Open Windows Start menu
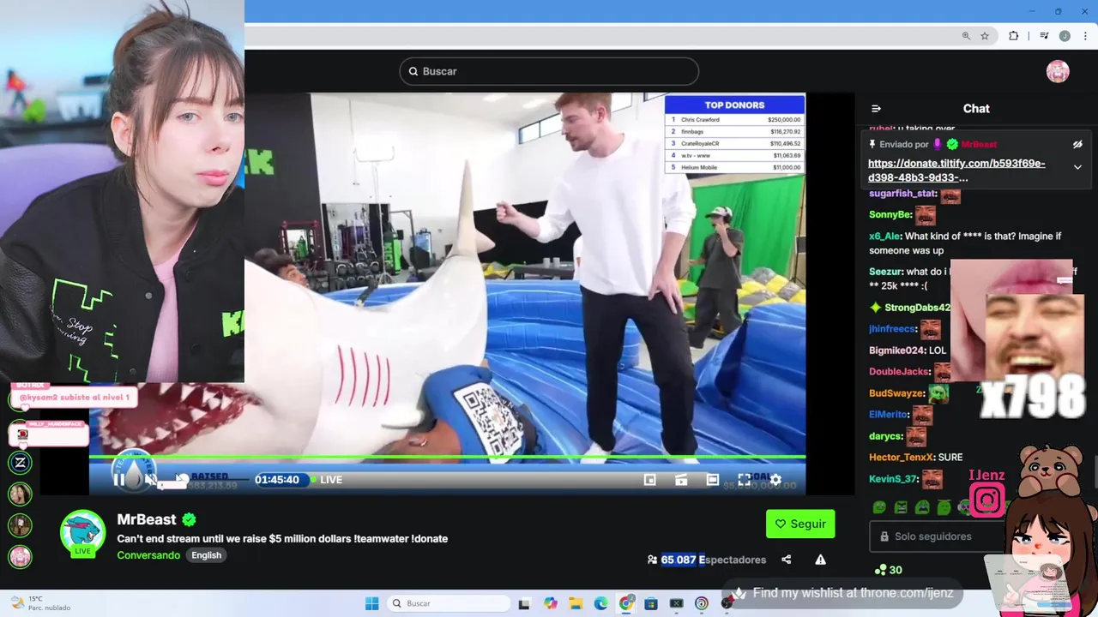This screenshot has height=617, width=1098. point(371,603)
